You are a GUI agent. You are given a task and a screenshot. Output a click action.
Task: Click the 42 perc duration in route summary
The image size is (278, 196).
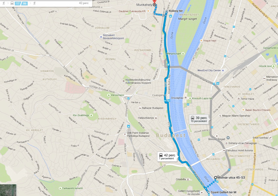point(84,3)
